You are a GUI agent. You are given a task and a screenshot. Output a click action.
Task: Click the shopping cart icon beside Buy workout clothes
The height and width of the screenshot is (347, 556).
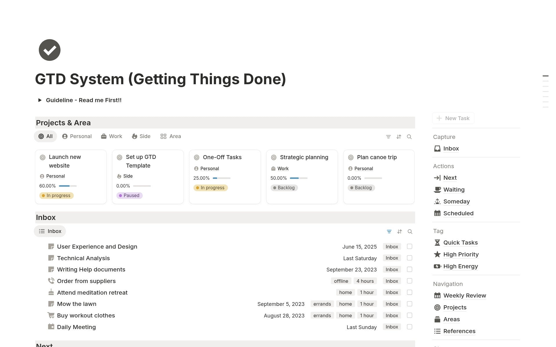click(x=51, y=315)
